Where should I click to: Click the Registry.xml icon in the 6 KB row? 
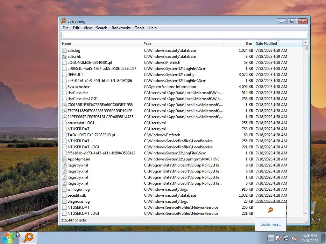click(64, 171)
